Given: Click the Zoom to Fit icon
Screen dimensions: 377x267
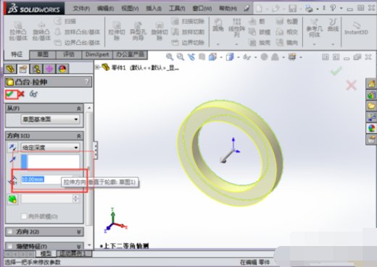Looking at the screenshot, I should click(170, 57).
